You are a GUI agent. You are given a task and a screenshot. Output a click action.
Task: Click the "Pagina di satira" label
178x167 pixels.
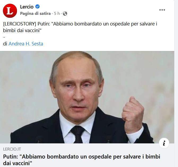click(35, 14)
